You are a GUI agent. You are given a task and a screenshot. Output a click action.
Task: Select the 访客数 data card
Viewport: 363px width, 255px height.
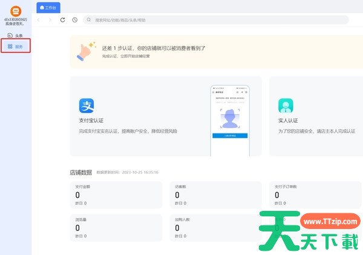pyautogui.click(x=215, y=195)
